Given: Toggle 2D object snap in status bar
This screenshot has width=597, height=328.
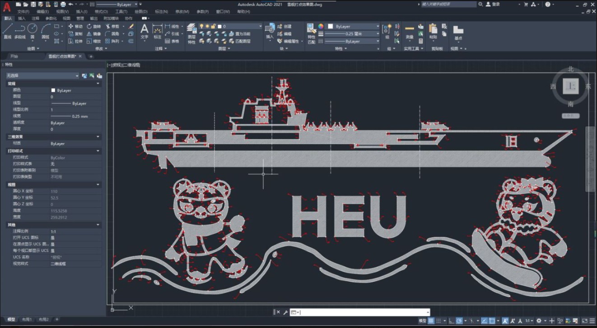Looking at the screenshot, I should 492,321.
